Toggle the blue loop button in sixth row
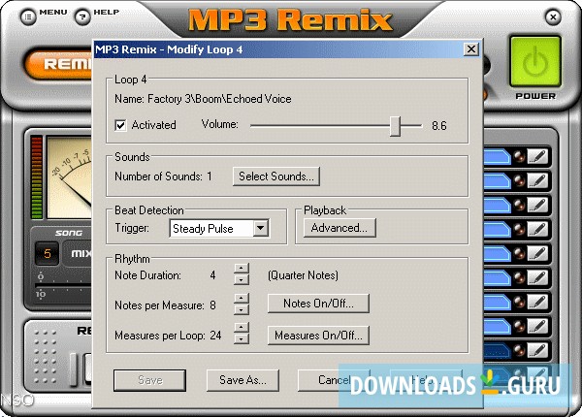Viewport: 582px width, 417px height. (x=498, y=277)
